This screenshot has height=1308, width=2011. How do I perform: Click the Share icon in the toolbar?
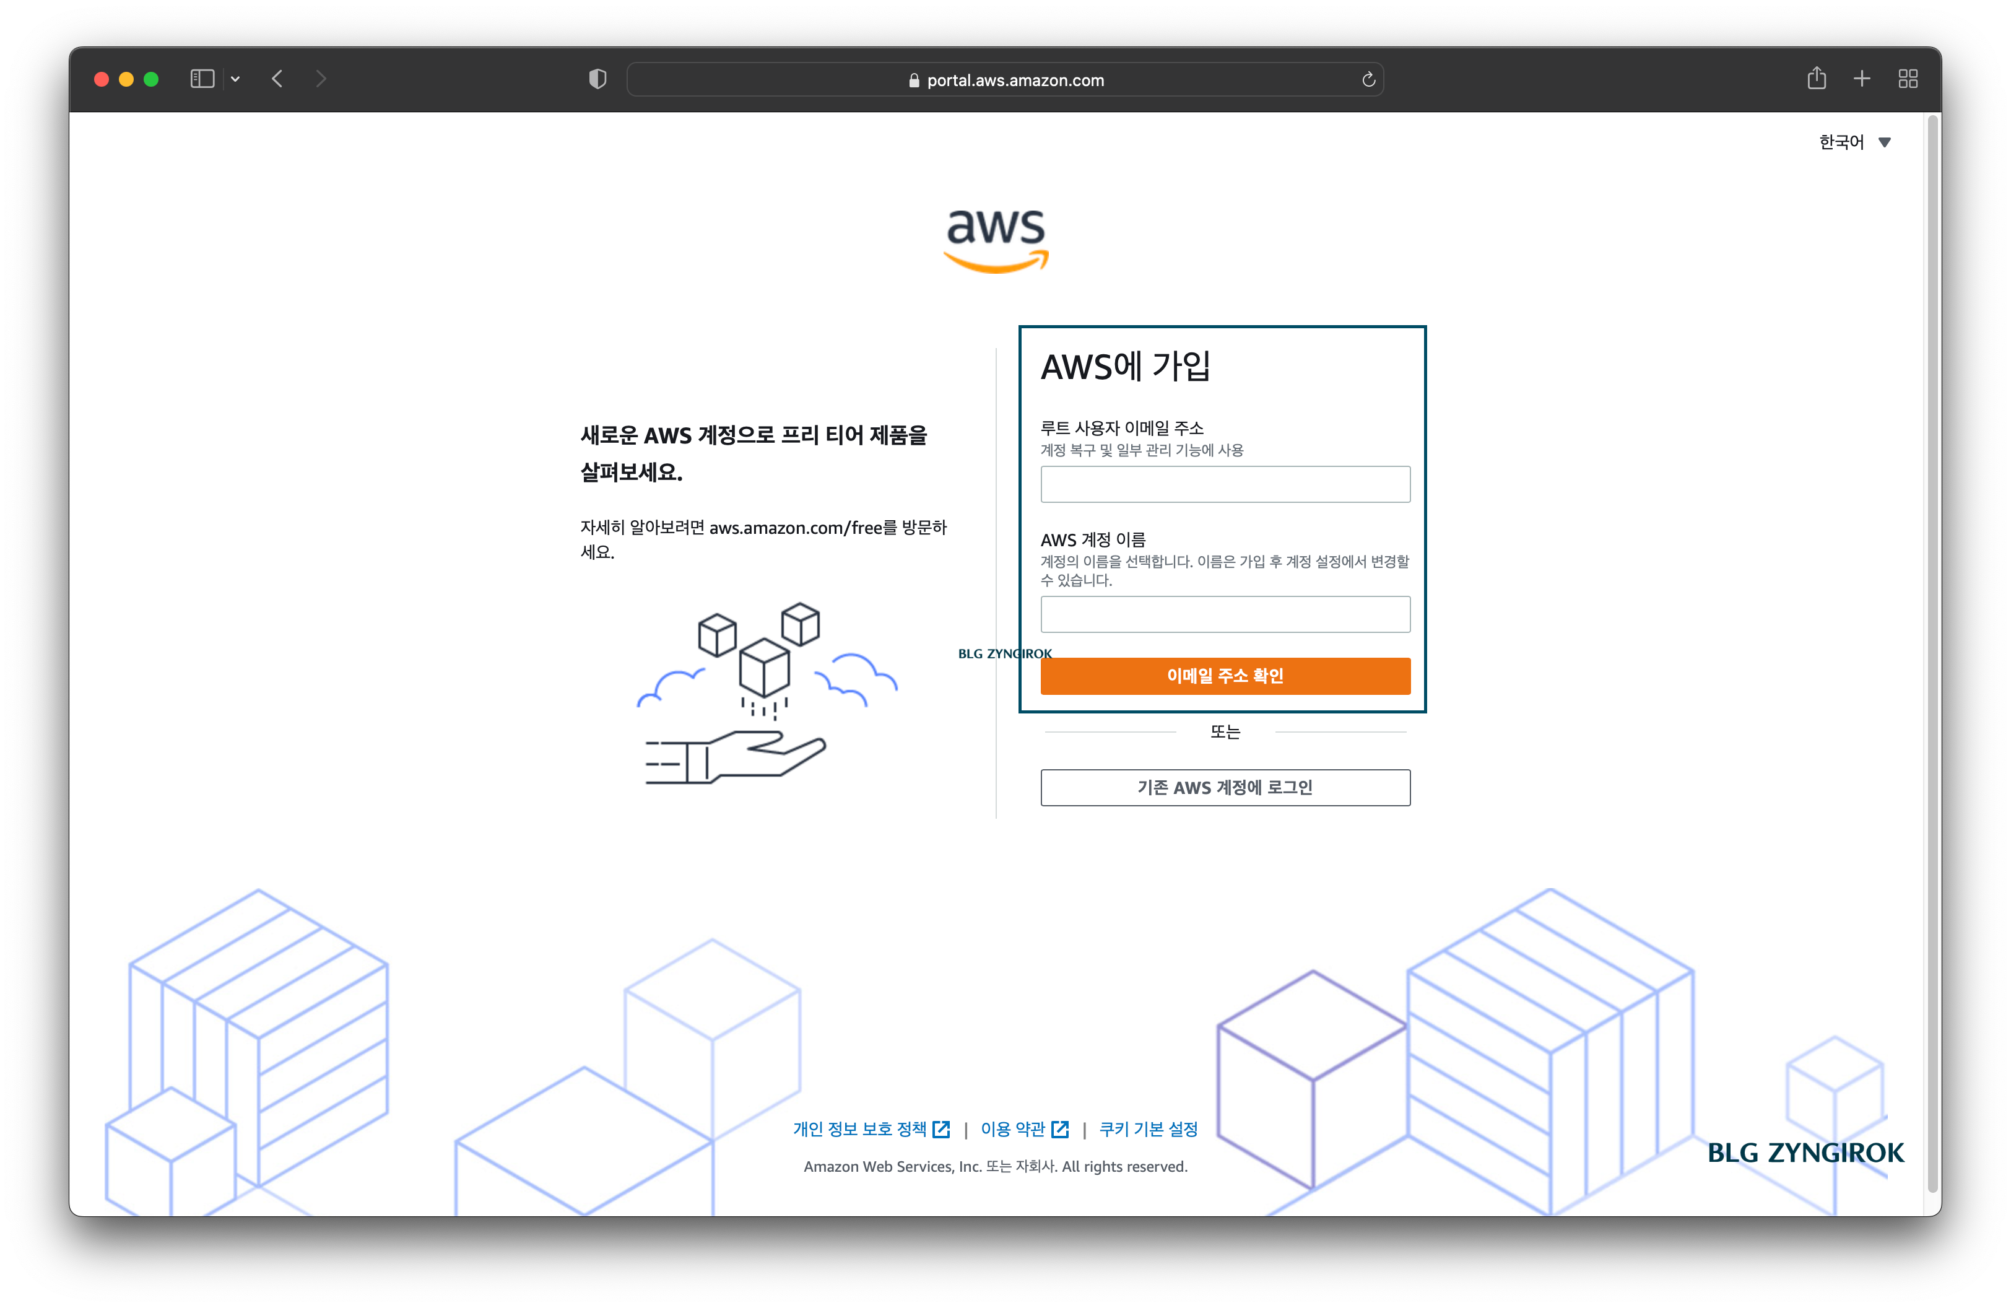pos(1817,78)
